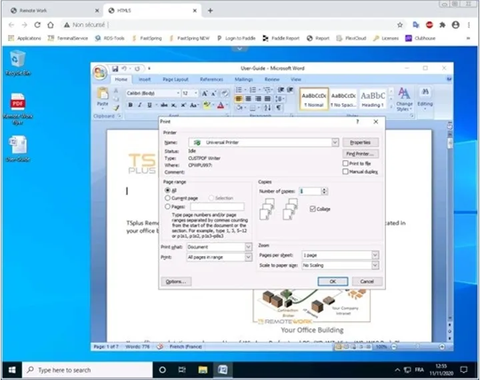The image size is (480, 380).
Task: Select the Current page radio button
Action: [x=167, y=198]
